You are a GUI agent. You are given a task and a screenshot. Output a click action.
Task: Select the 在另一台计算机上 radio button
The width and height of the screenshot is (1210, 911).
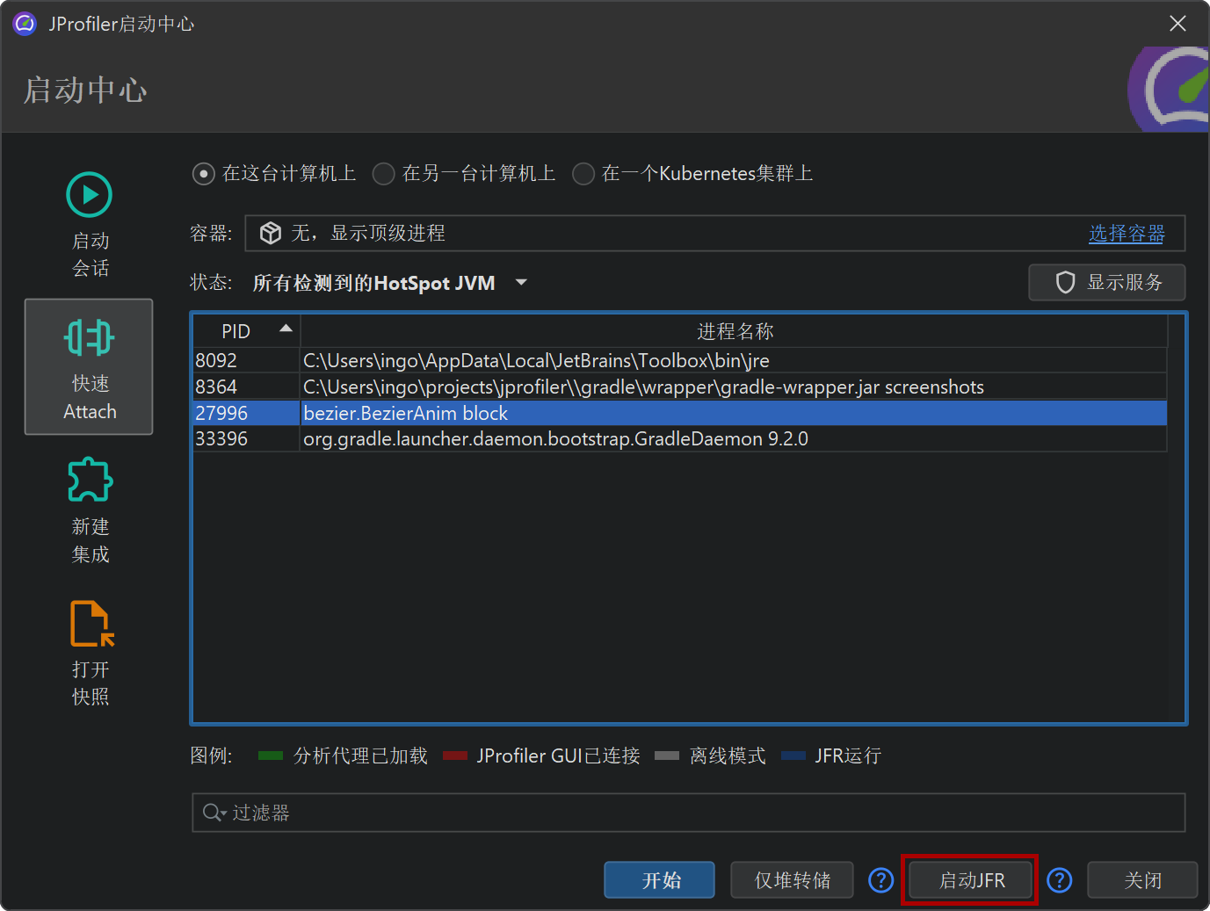click(x=383, y=174)
